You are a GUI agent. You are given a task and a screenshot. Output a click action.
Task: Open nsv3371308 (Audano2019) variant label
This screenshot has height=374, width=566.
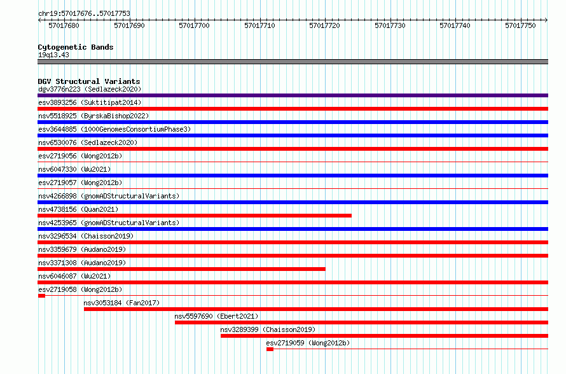pos(82,263)
